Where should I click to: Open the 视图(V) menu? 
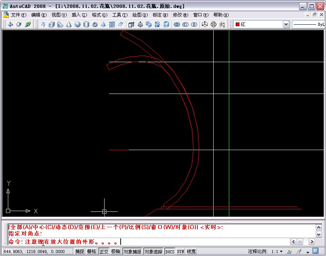(59, 15)
